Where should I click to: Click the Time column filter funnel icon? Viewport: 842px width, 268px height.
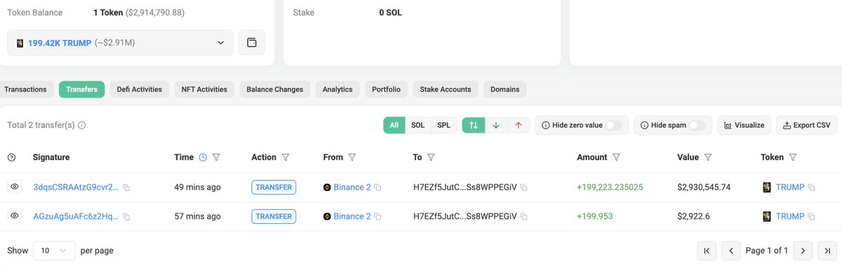click(x=216, y=157)
